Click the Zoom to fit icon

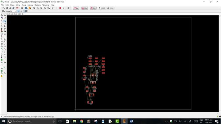34,8
